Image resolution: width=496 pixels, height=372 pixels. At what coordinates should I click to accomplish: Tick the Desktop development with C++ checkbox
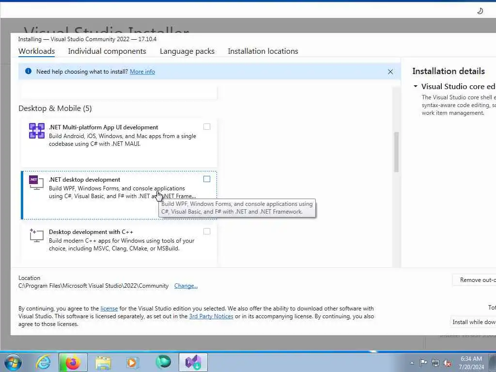206,232
